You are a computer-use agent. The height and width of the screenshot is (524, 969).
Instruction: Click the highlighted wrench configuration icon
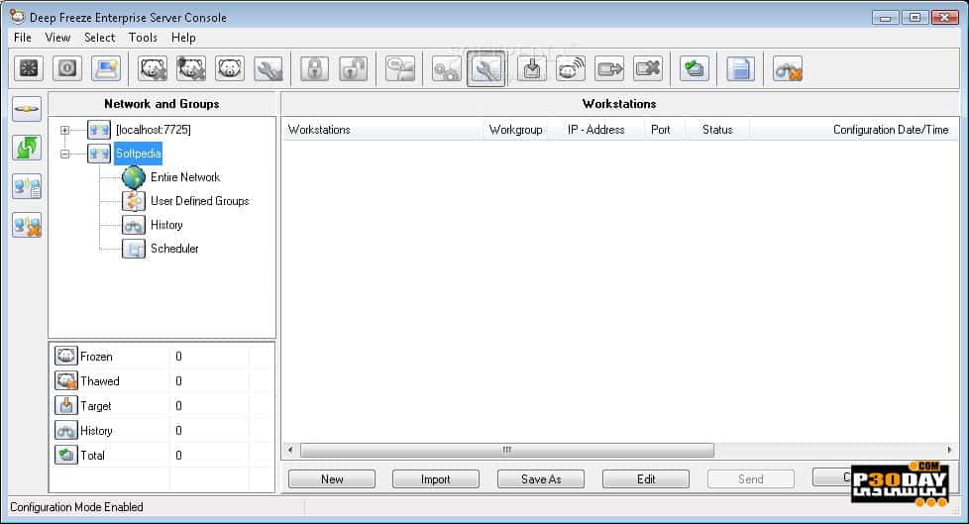485,68
